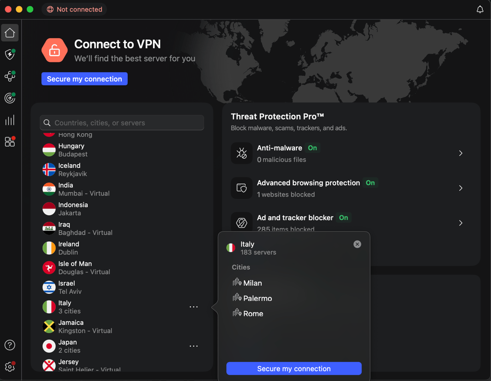Click the Ad and tracker blocker icon

(x=242, y=222)
